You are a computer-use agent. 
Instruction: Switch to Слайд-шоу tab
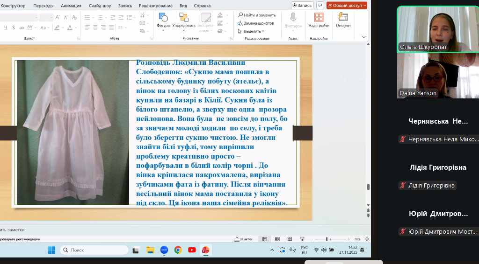tap(100, 6)
